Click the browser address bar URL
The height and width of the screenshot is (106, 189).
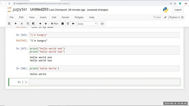click(x=43, y=4)
